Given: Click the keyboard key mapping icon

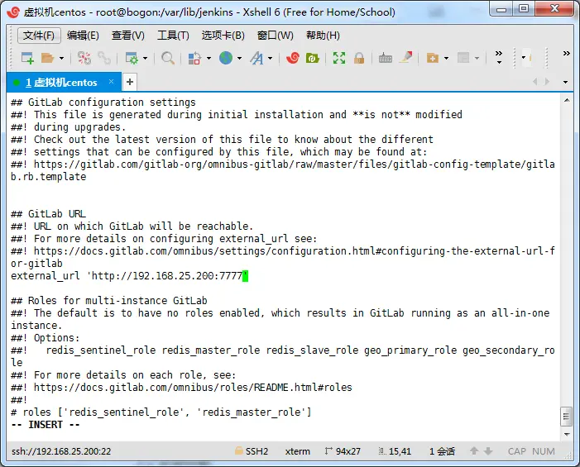Looking at the screenshot, I should click(386, 59).
